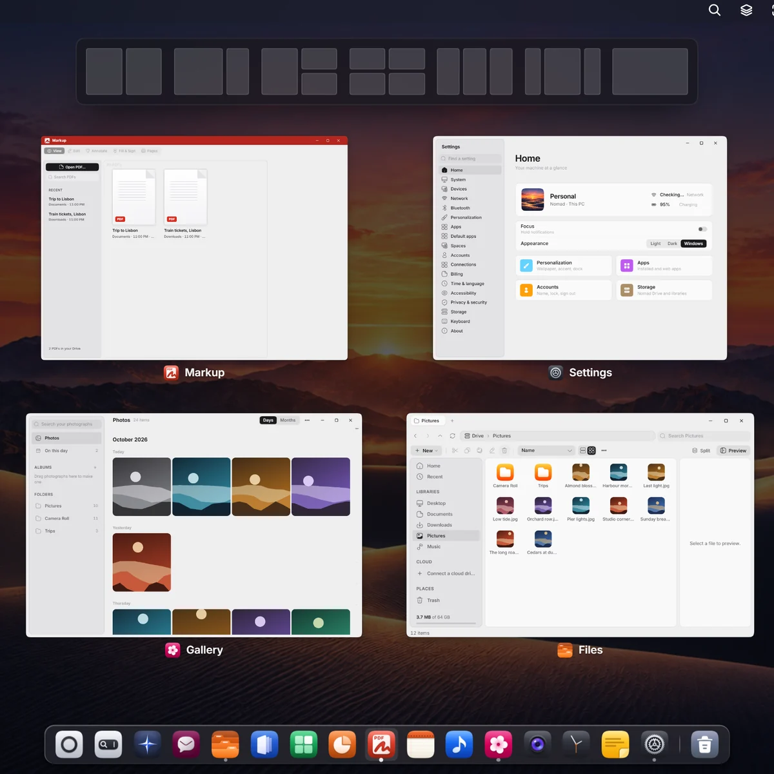Click the refresh icon in Files window
Screen dimensions: 774x774
[x=452, y=436]
